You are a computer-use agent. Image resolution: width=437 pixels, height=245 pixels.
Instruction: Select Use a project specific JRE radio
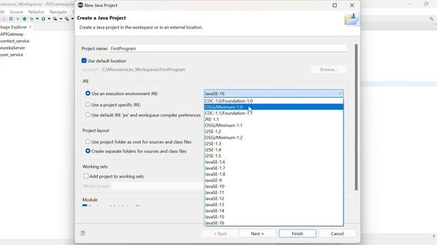(x=88, y=104)
